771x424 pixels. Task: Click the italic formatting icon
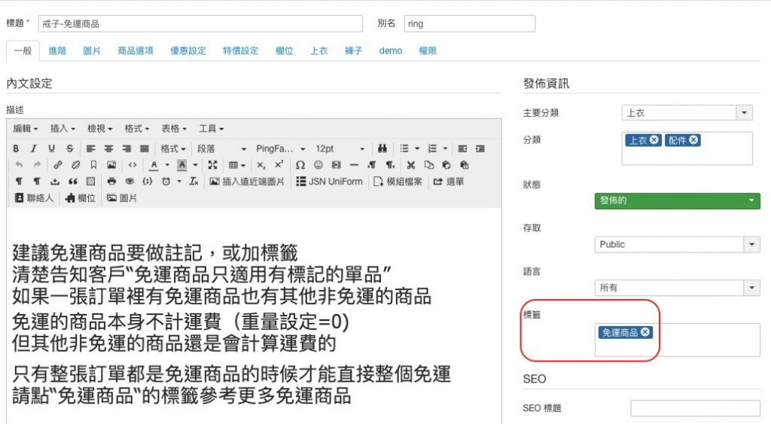34,148
